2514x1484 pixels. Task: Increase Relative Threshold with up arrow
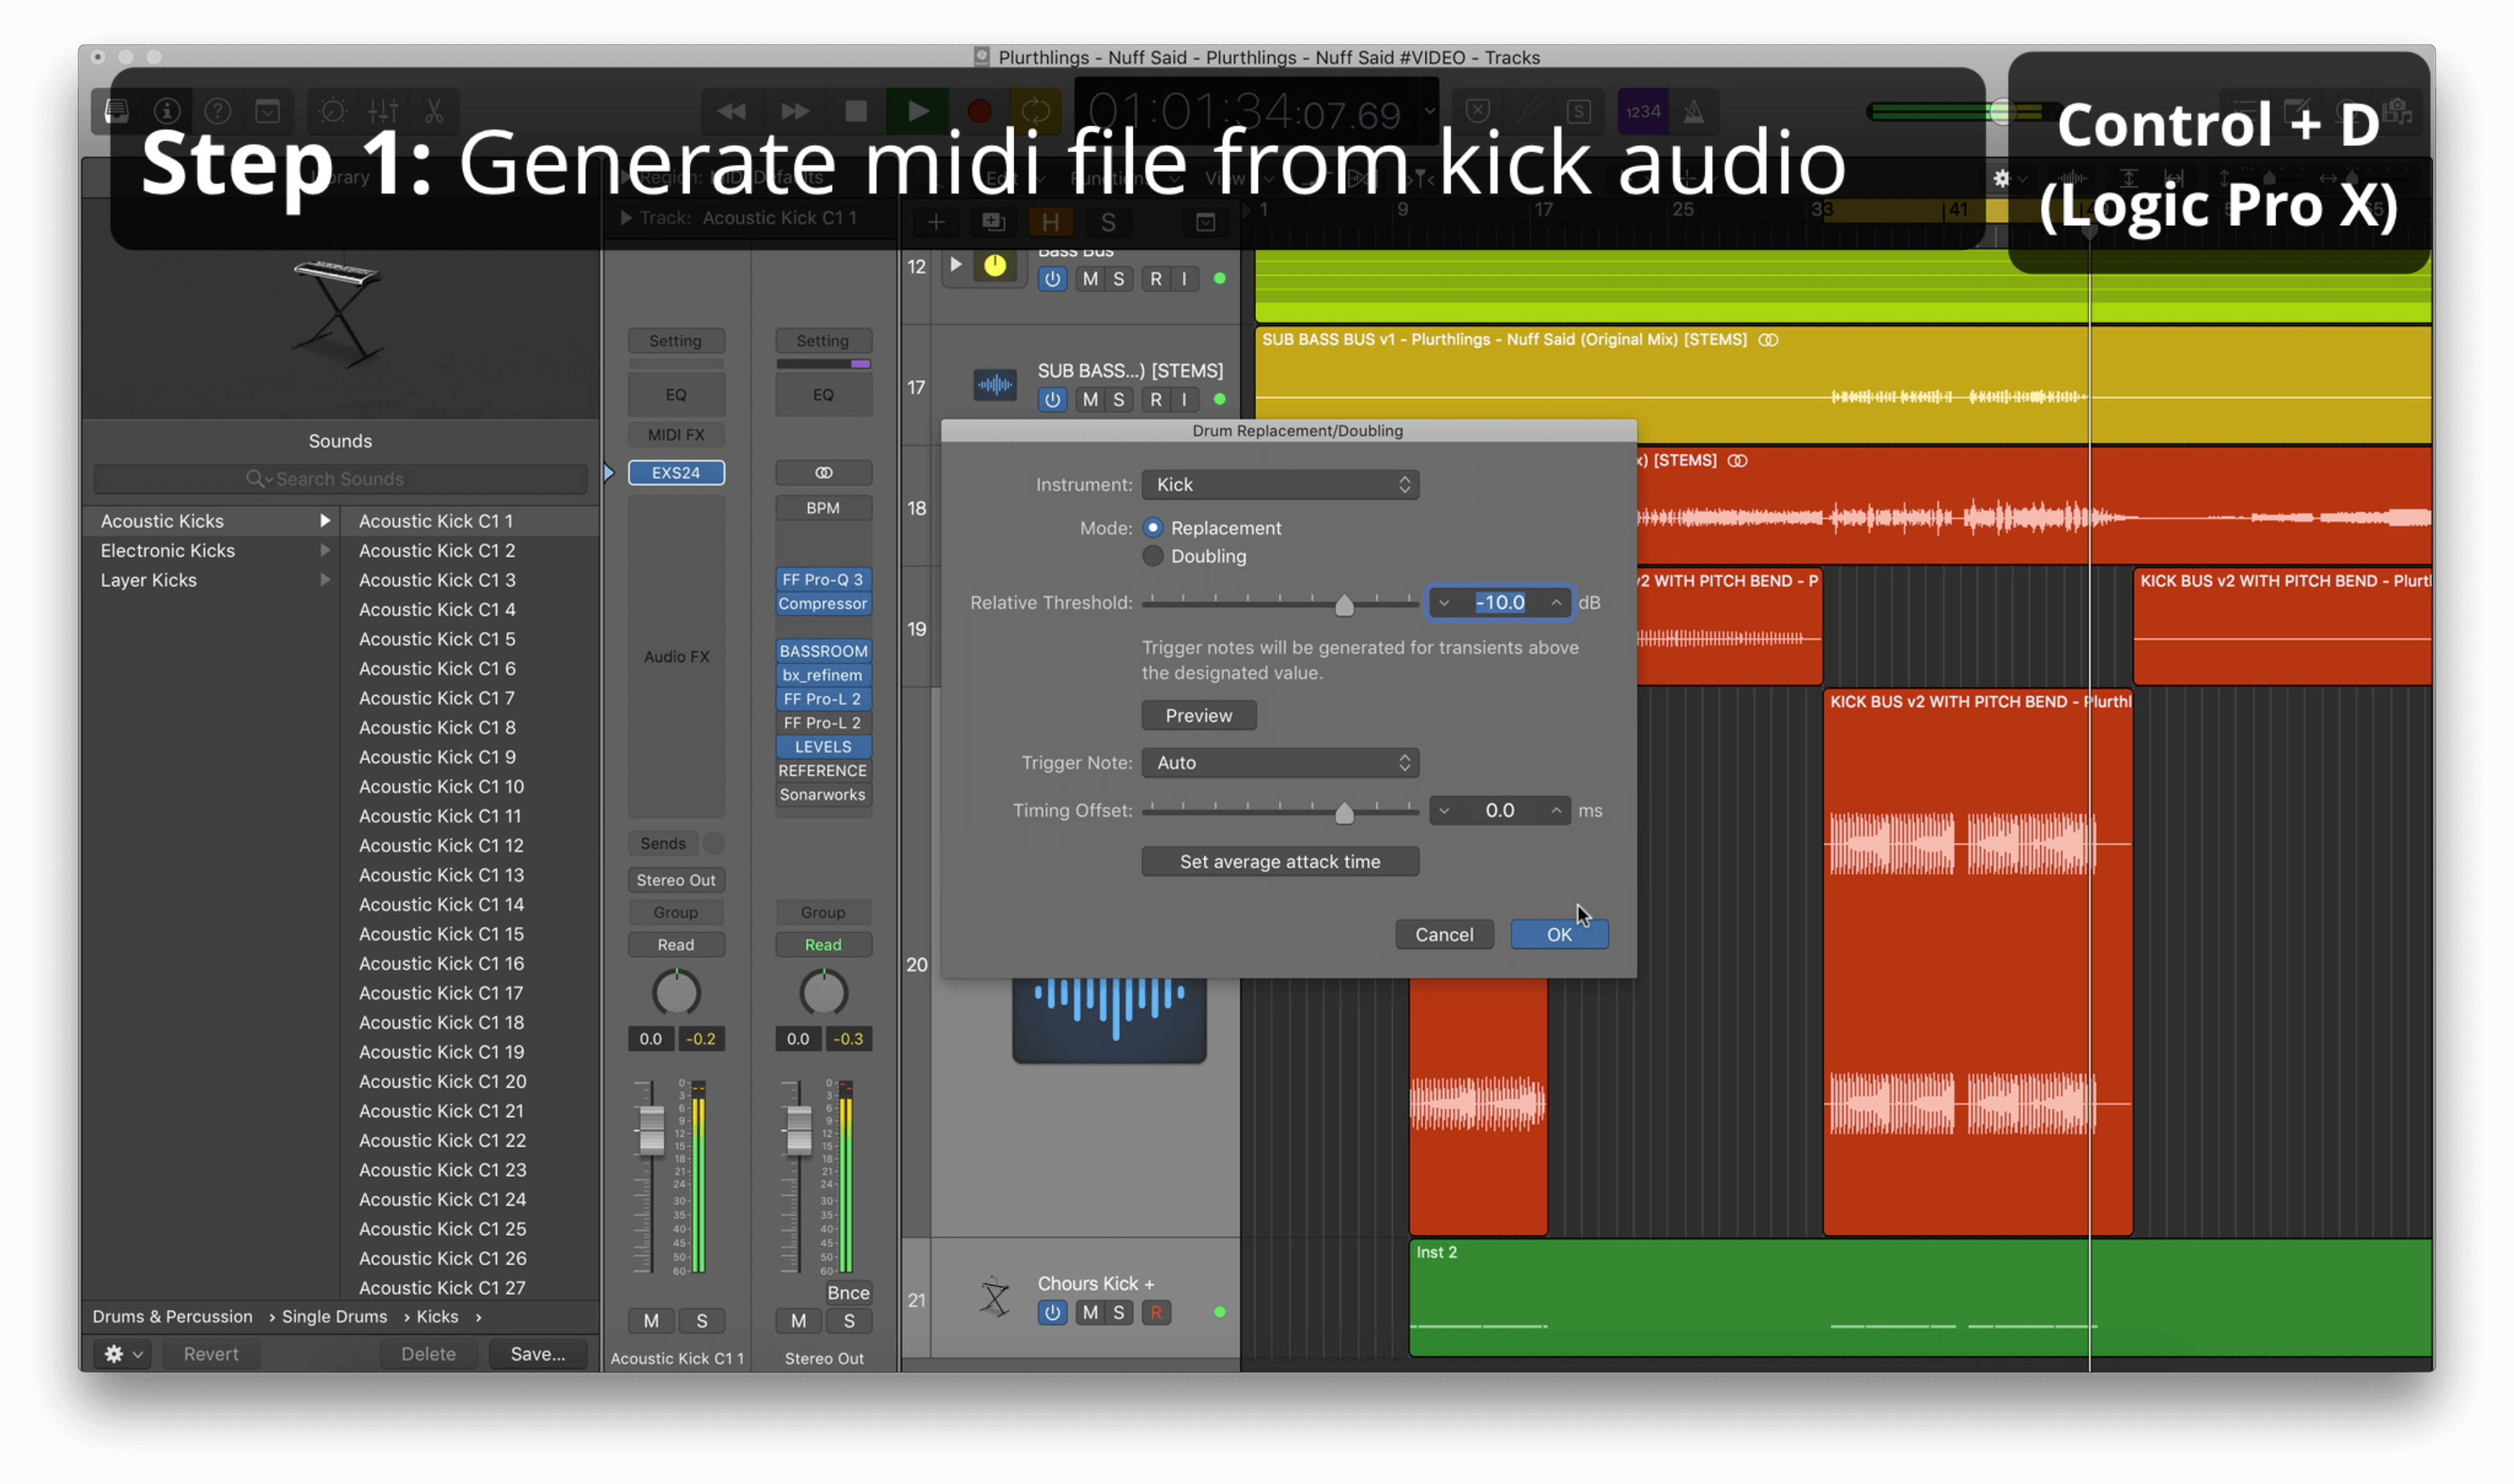click(1556, 602)
